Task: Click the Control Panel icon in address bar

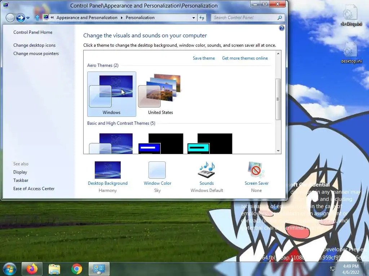Action: tap(46, 17)
